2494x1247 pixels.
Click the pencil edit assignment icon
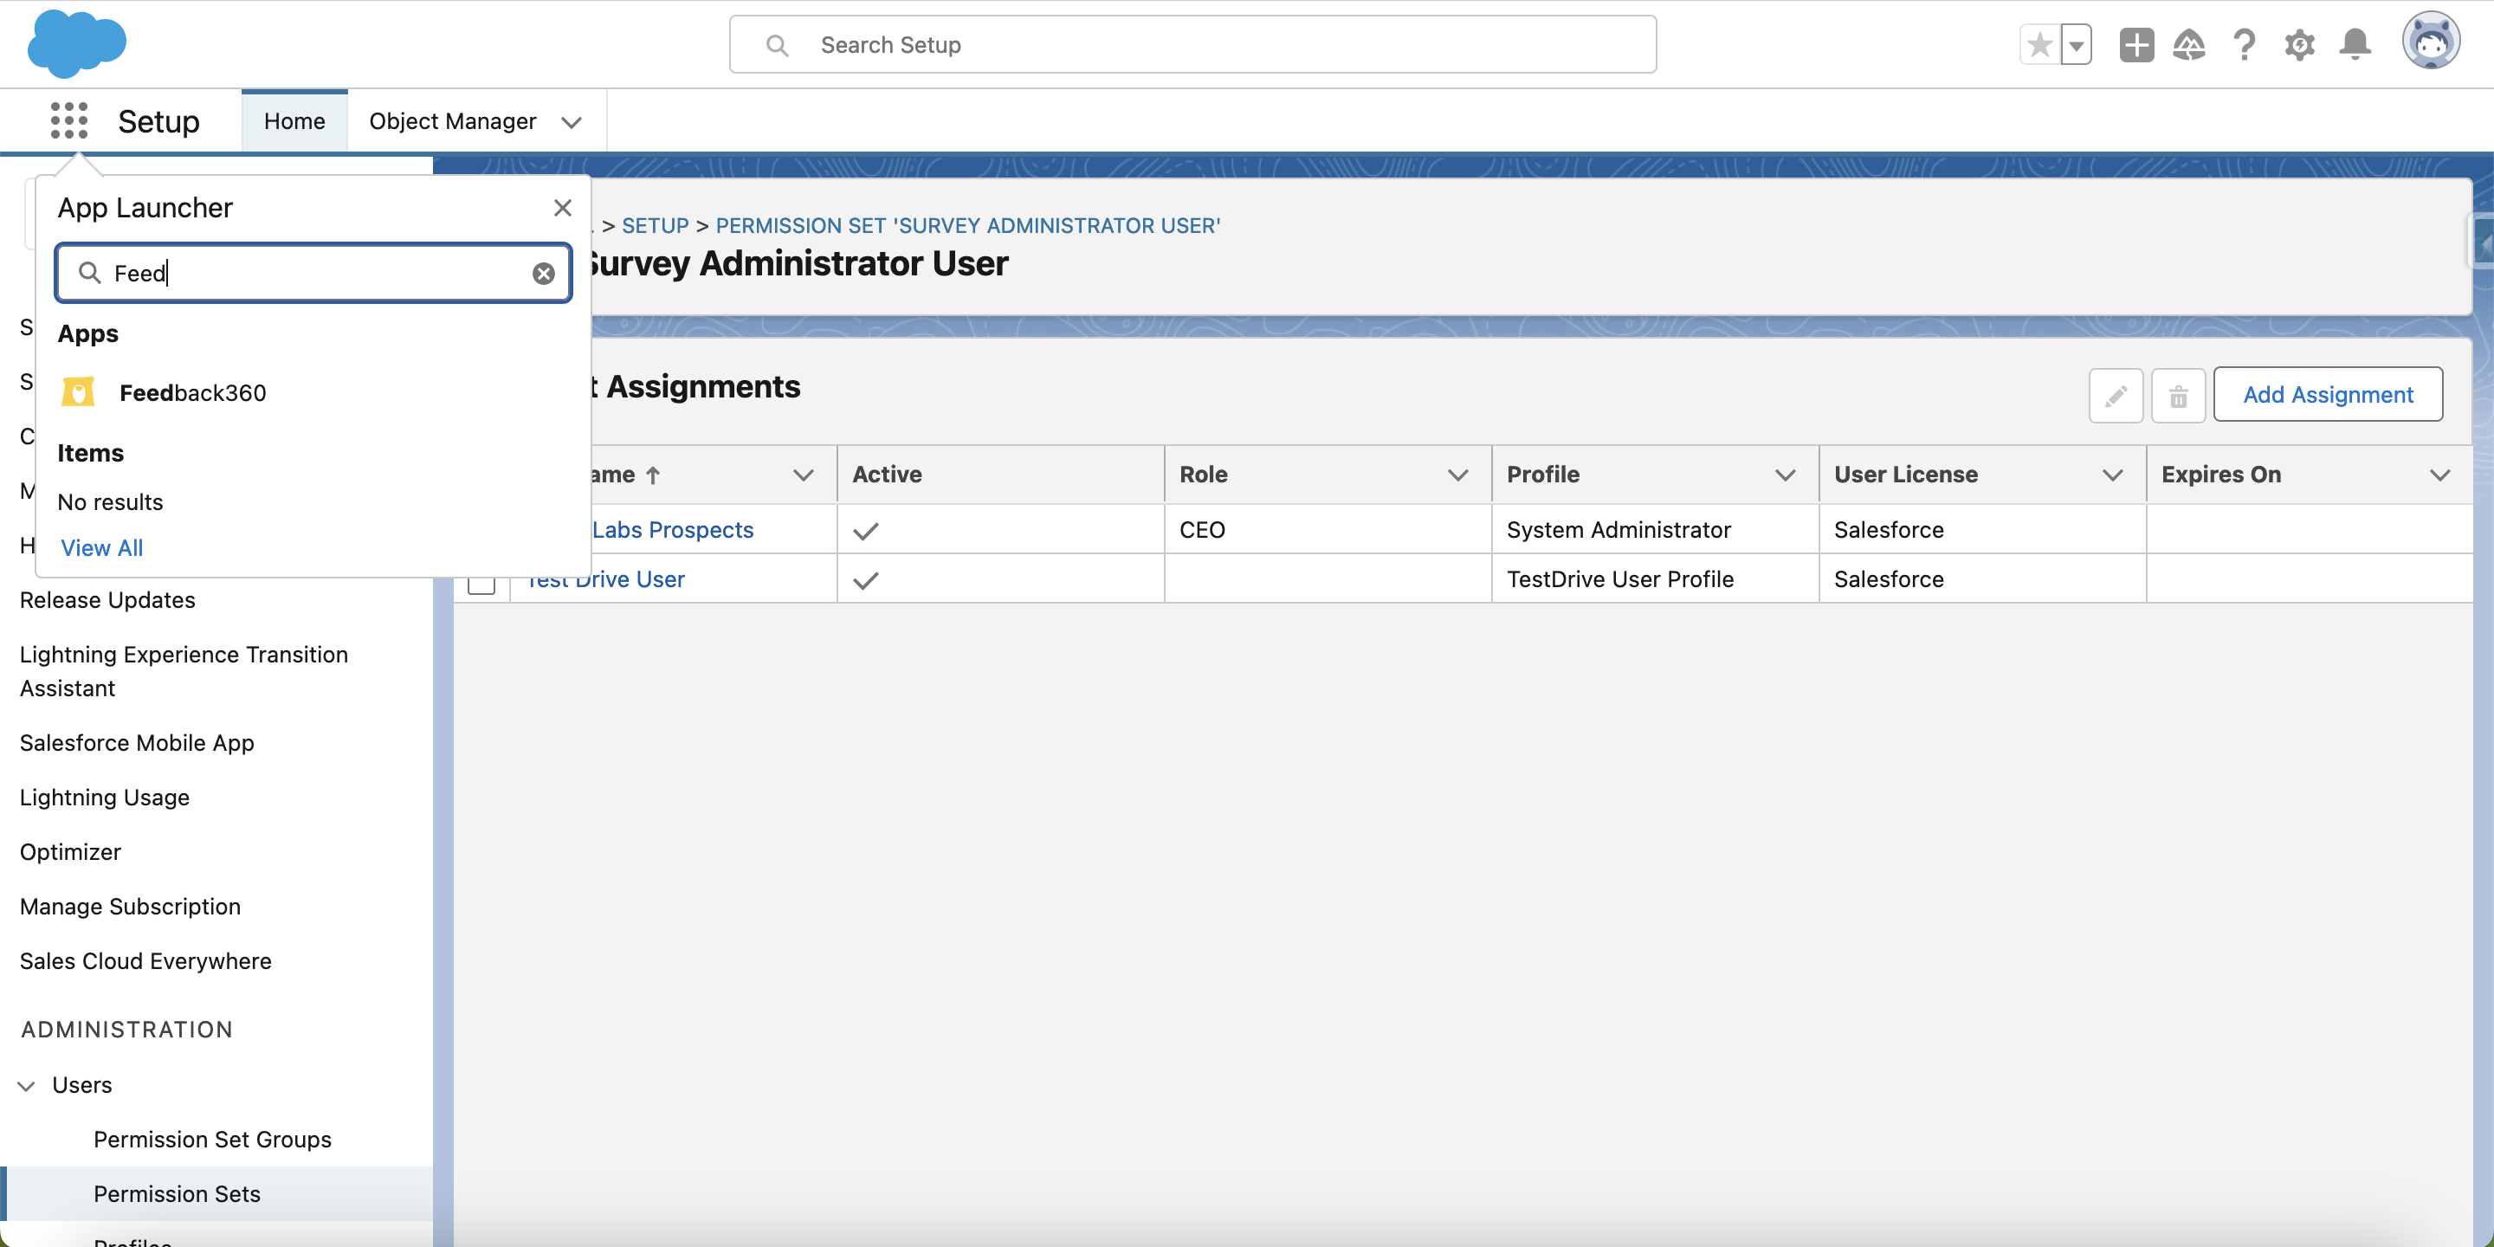[x=2116, y=395]
